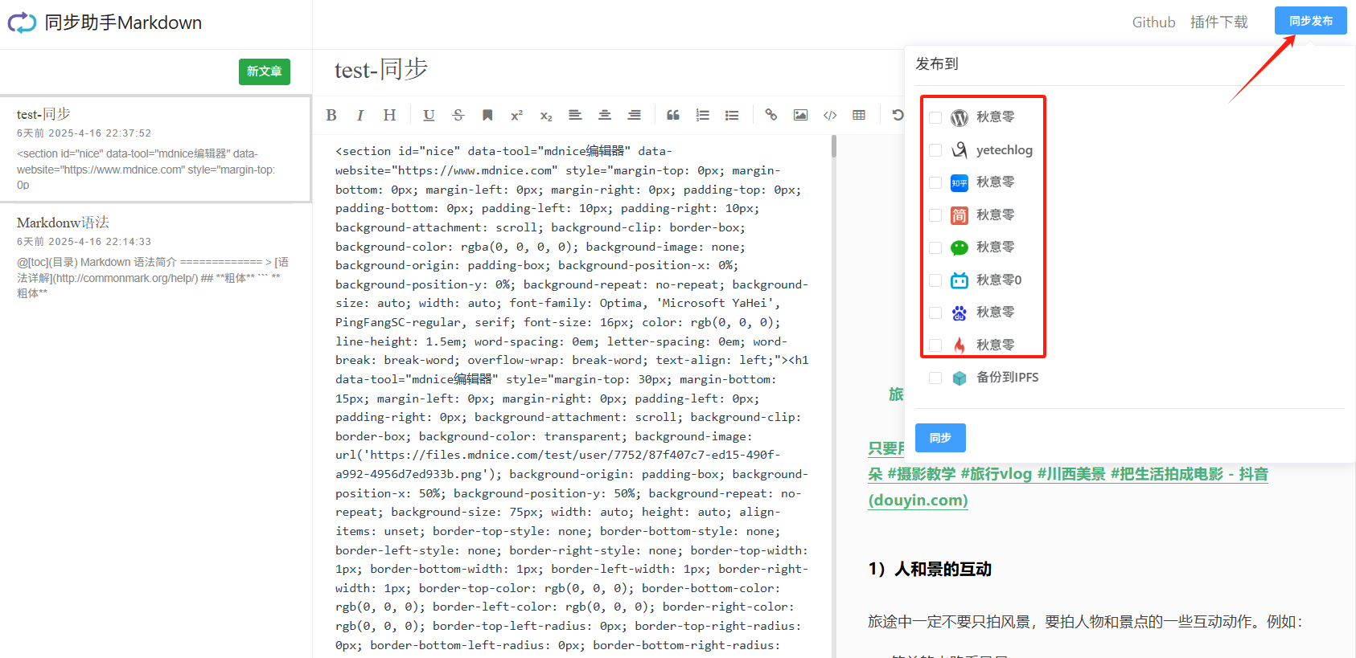Apply subscript formatting
Viewport: 1356px width, 658px height.
click(x=546, y=115)
